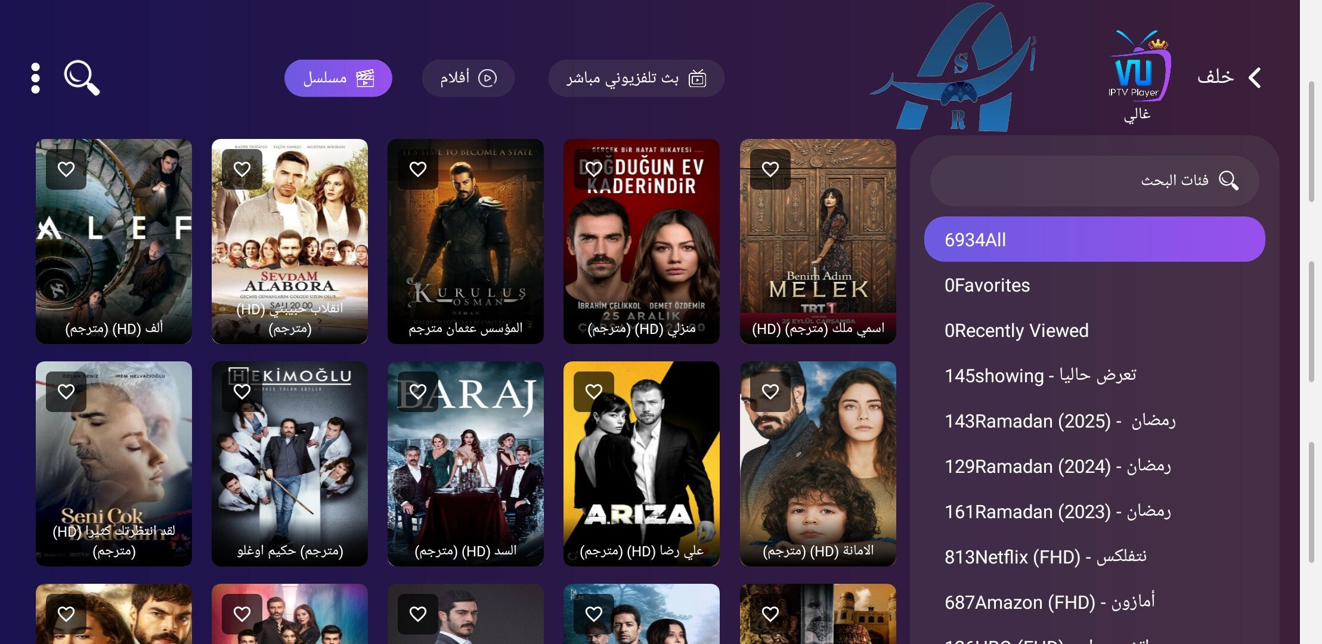
Task: Open the Ramadan (2025) category
Action: pyautogui.click(x=1094, y=421)
